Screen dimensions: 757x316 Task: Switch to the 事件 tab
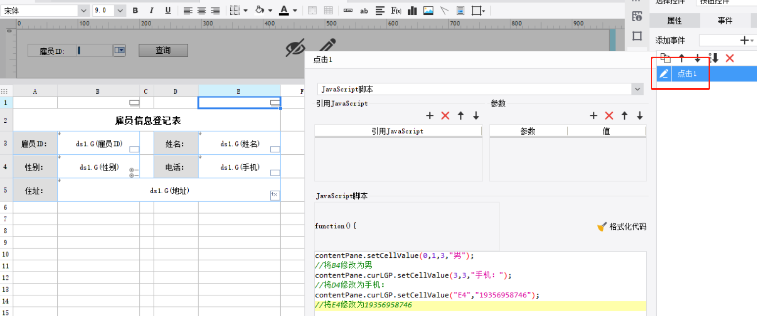point(725,21)
